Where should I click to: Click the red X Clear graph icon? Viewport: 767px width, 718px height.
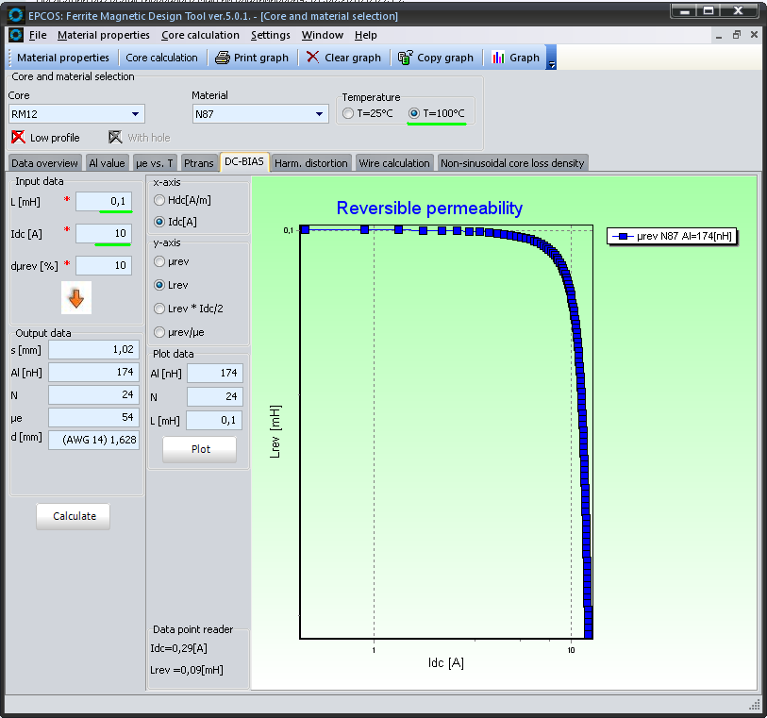312,58
